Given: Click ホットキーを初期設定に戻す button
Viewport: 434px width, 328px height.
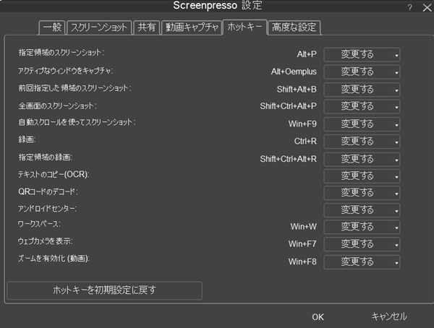Looking at the screenshot, I should 105,290.
